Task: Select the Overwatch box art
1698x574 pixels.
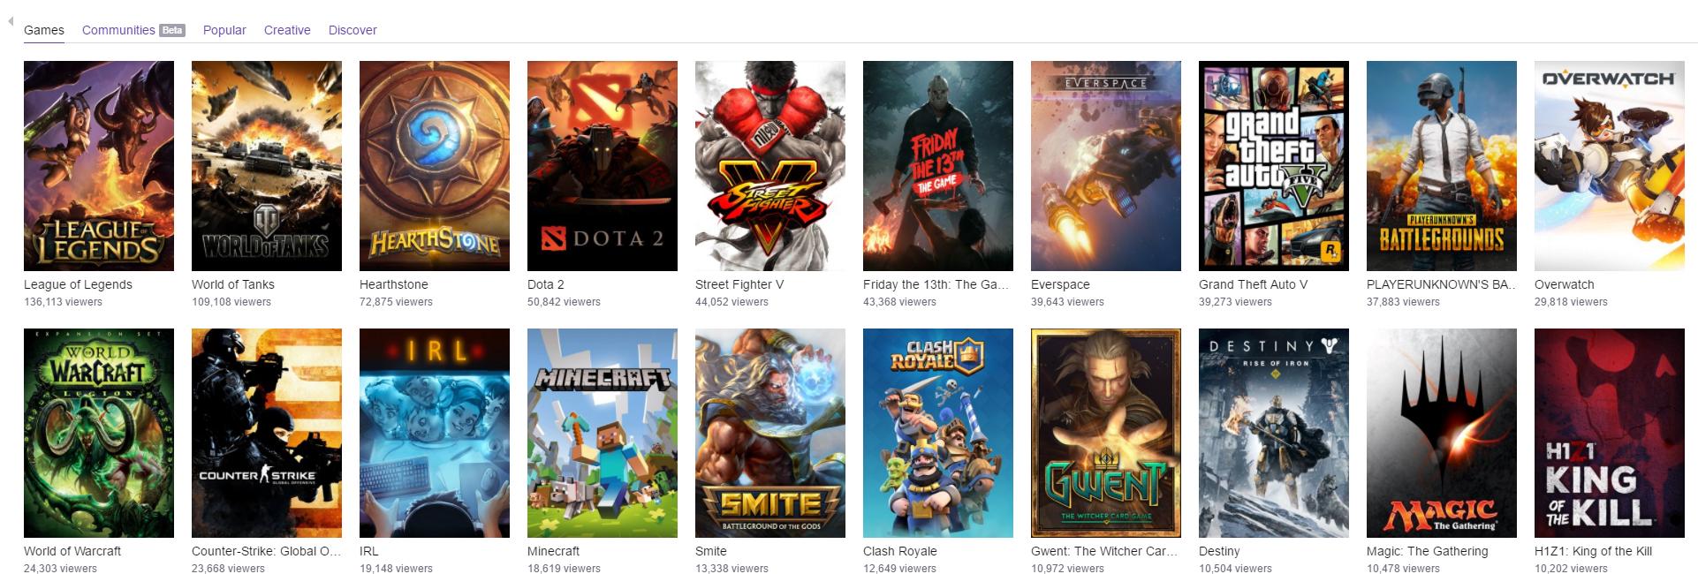Action: click(x=1610, y=166)
